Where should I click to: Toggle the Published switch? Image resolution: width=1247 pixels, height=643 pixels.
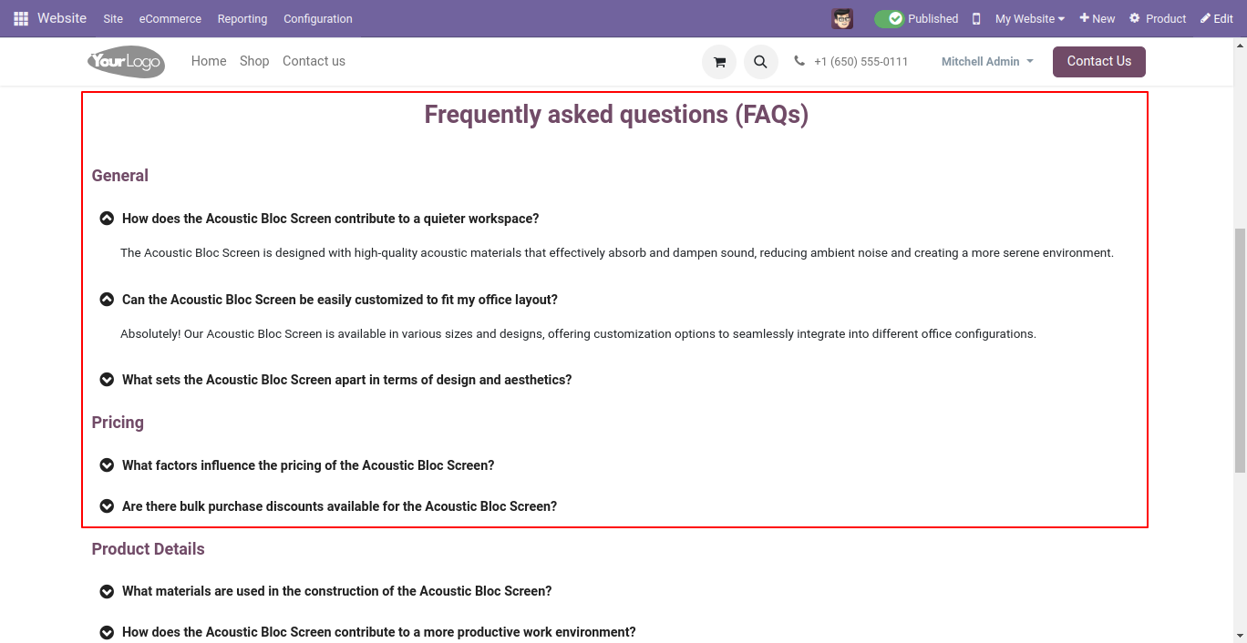[889, 18]
